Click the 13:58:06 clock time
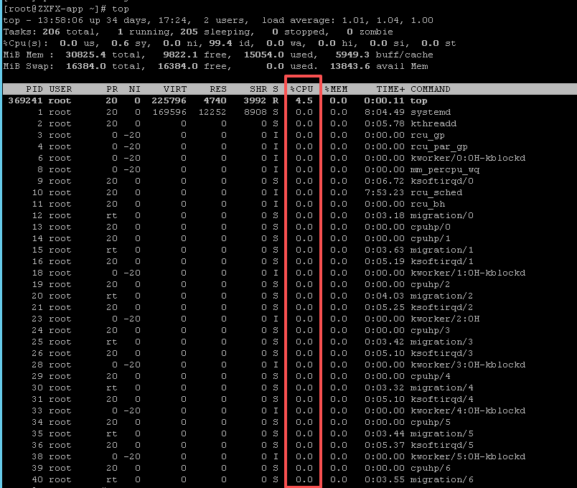Image resolution: width=577 pixels, height=488 pixels. (x=60, y=20)
